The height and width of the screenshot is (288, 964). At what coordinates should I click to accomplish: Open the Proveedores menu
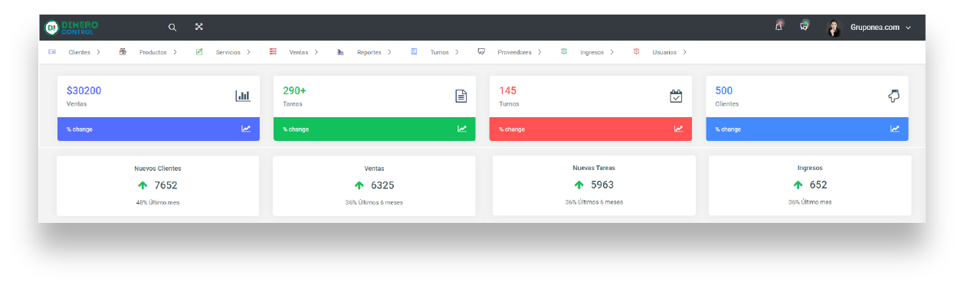(x=515, y=52)
